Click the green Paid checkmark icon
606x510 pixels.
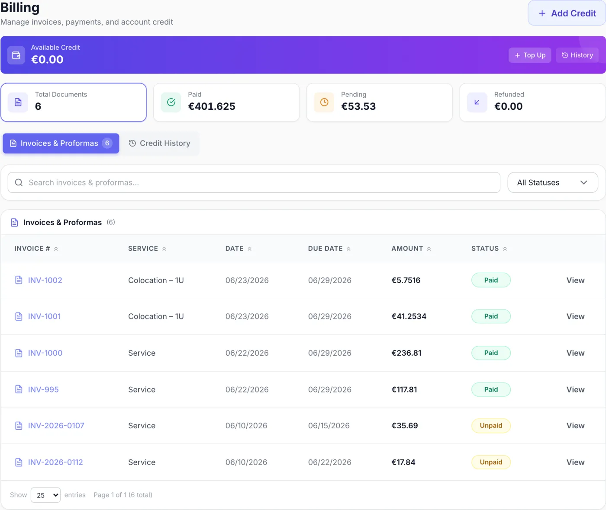(171, 102)
